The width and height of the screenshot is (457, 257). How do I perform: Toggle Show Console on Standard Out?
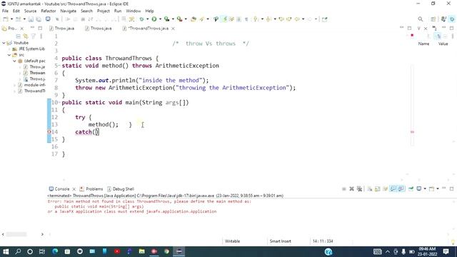click(x=393, y=188)
